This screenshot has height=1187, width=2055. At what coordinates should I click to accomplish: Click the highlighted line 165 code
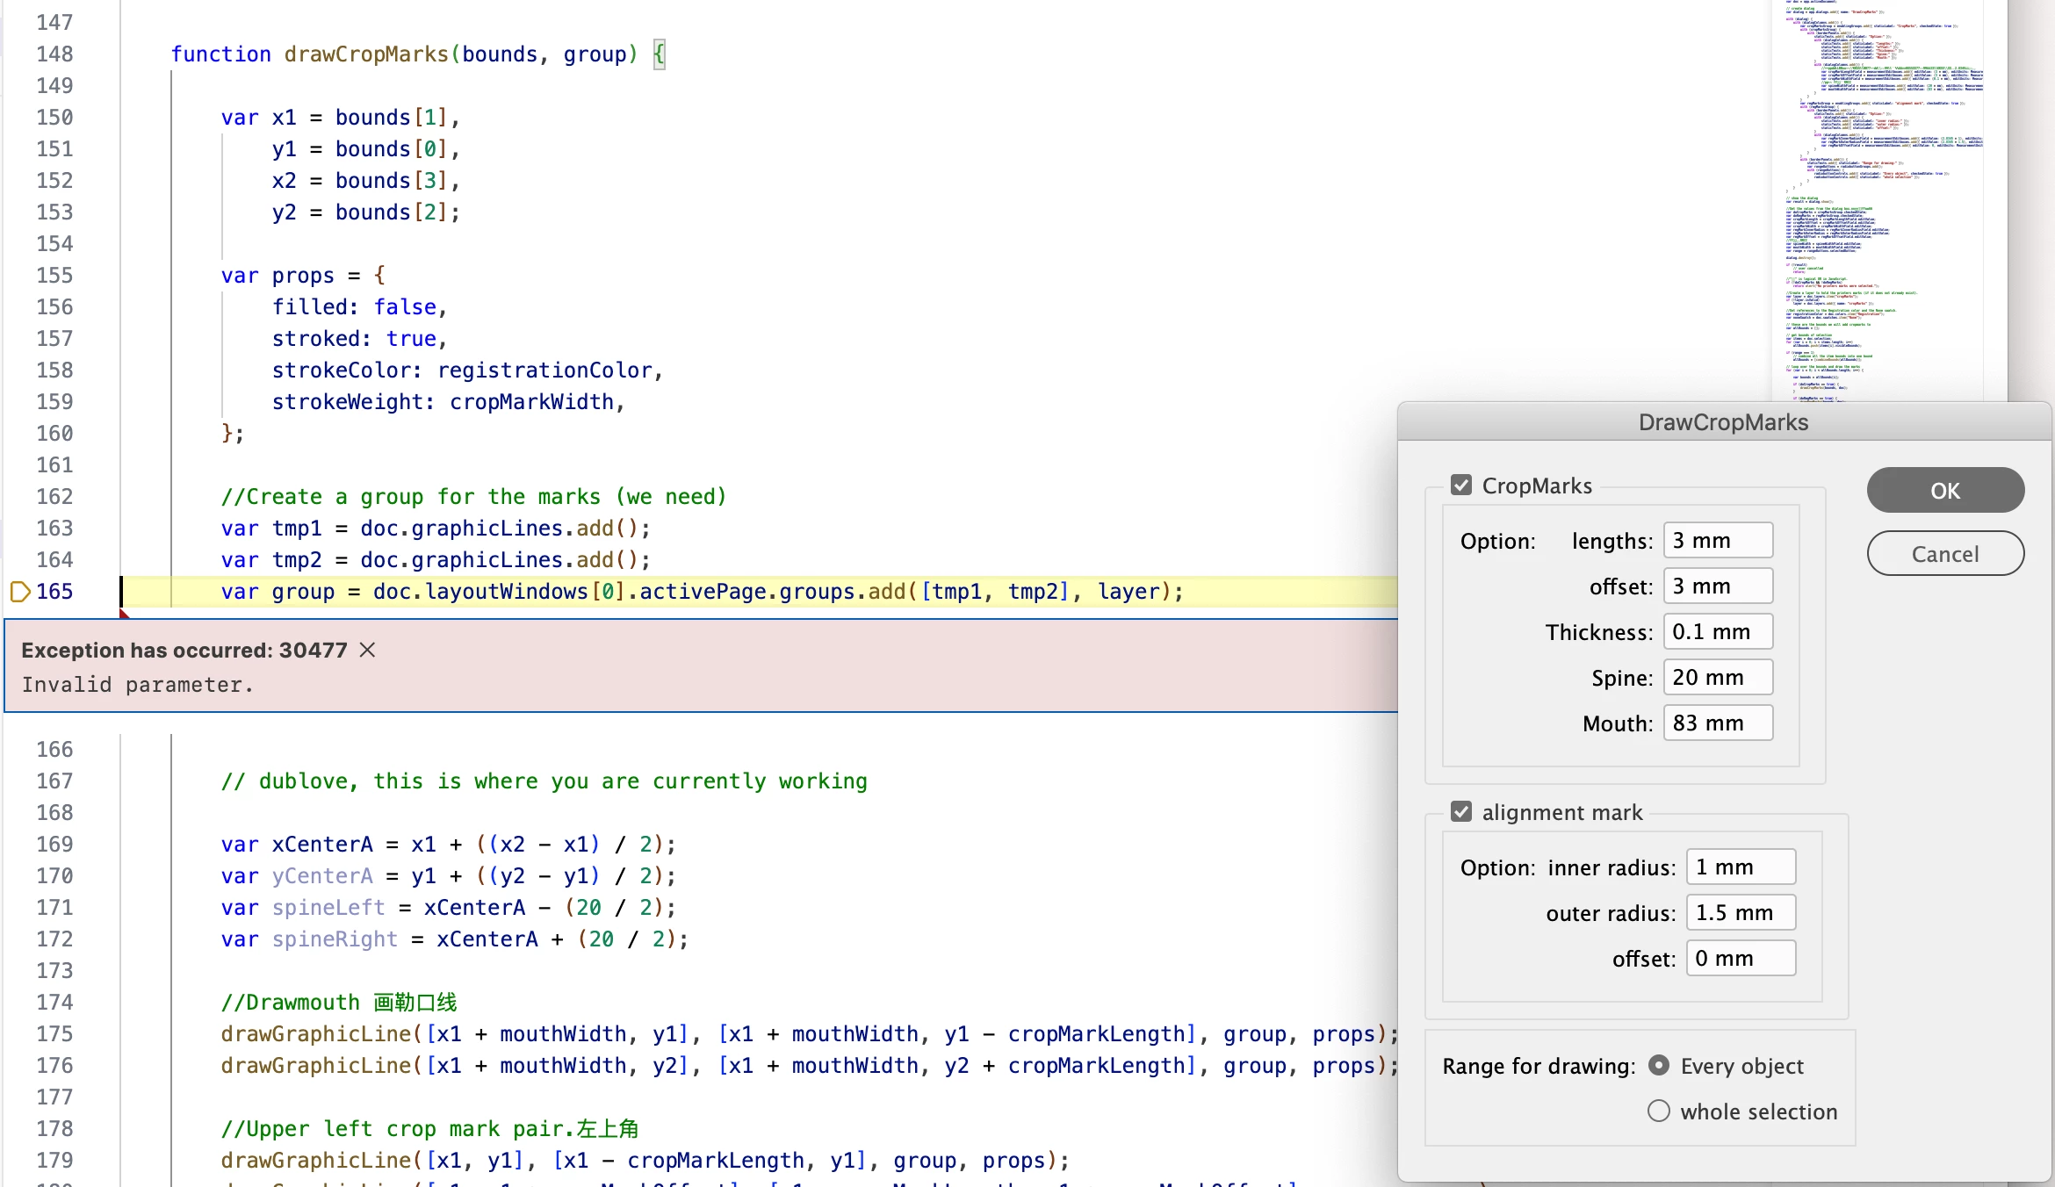coord(701,592)
